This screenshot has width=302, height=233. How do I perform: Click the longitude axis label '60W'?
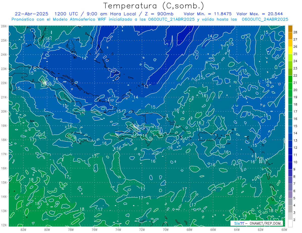pos(284,230)
